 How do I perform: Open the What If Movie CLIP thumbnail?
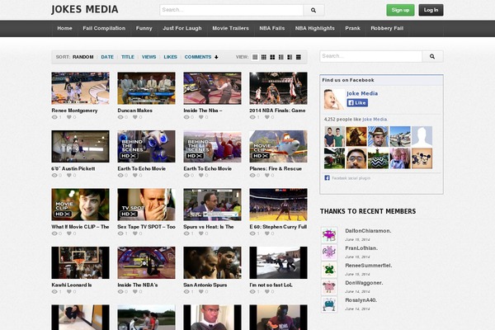click(x=81, y=205)
